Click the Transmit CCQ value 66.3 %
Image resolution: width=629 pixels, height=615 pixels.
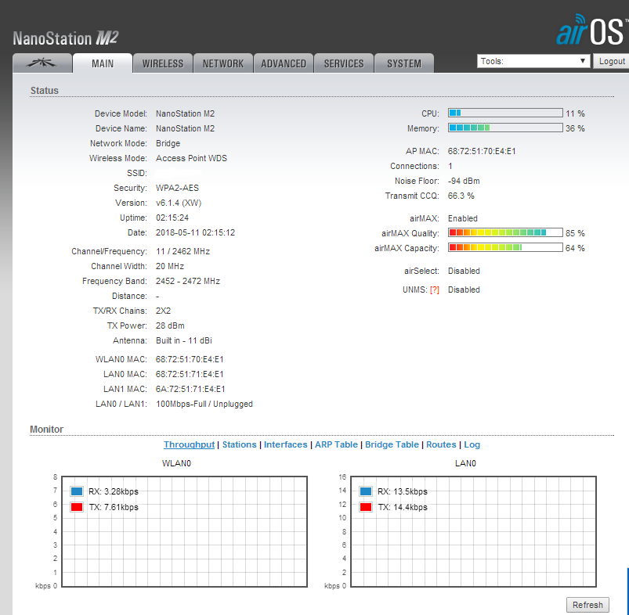pyautogui.click(x=461, y=196)
